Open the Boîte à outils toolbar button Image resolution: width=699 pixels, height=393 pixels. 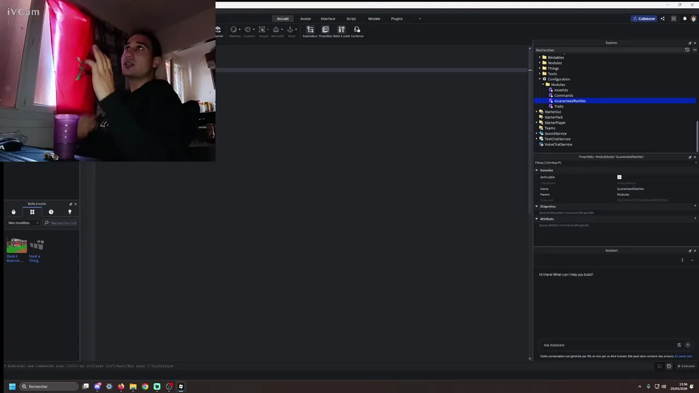[341, 32]
